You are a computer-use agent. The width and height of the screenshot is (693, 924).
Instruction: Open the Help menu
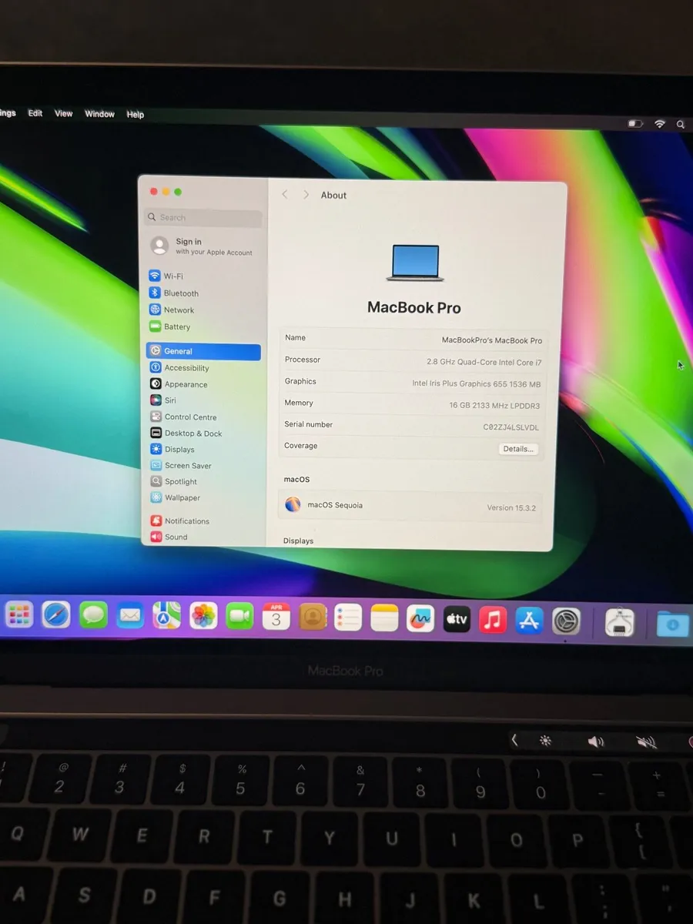click(x=136, y=115)
